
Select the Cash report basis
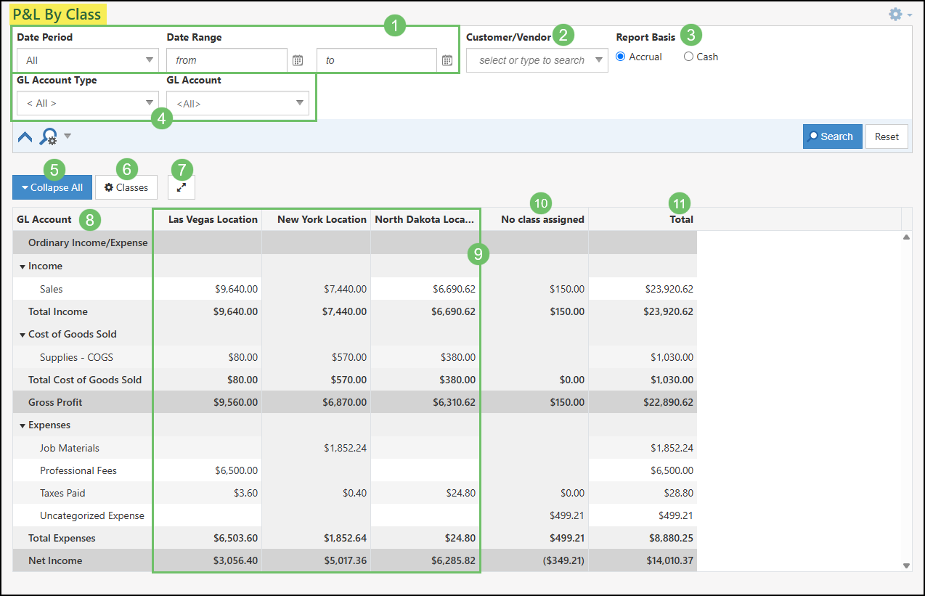[x=688, y=57]
